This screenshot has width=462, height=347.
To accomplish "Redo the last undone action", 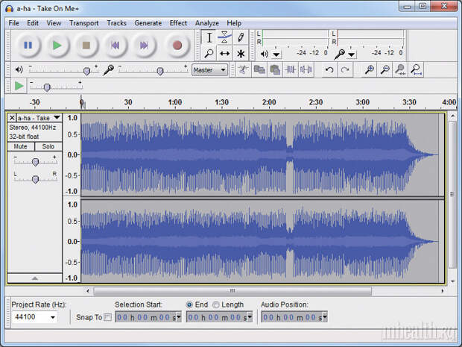I will tap(345, 69).
